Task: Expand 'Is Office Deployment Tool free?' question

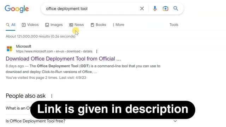Action: pyautogui.click(x=91, y=121)
